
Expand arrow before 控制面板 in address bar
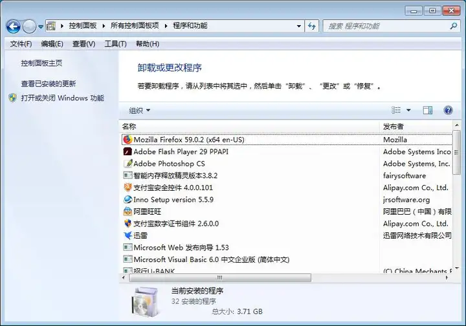coord(62,26)
